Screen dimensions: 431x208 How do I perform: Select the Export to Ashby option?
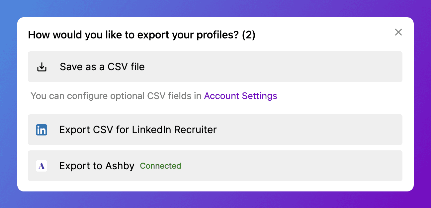[x=97, y=166]
